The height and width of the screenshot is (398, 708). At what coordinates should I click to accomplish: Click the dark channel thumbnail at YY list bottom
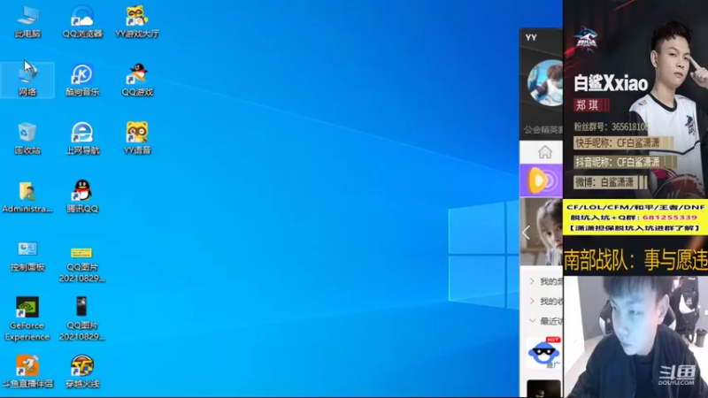543,388
